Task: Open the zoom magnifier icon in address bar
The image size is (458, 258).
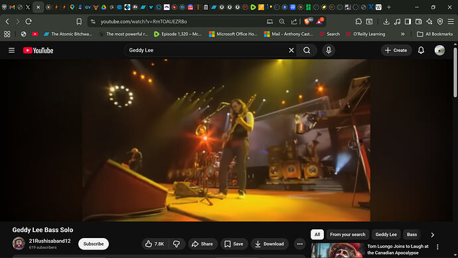Action: point(282,21)
